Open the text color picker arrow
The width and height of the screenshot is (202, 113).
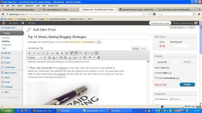(x=57, y=57)
